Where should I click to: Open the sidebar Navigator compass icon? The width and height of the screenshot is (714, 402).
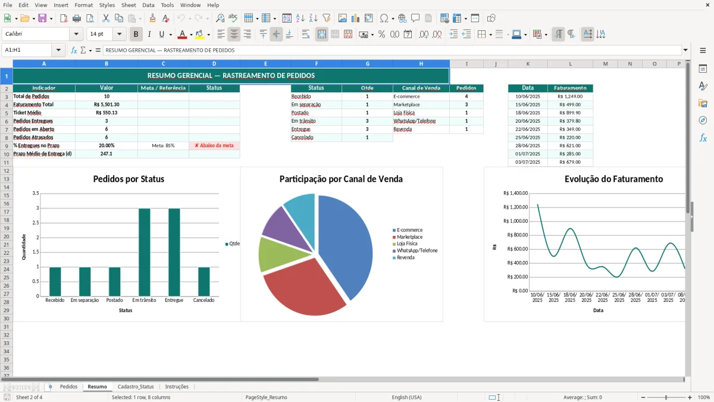coord(703,120)
